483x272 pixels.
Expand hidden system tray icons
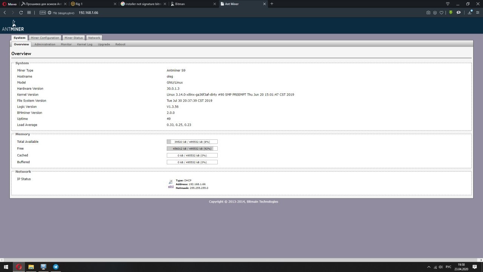429,267
